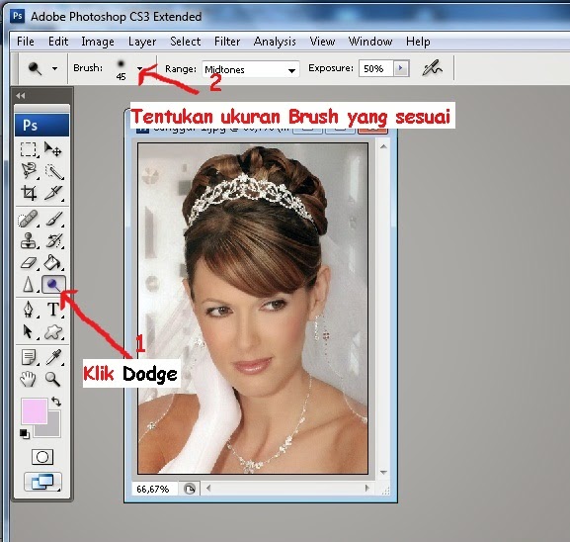The image size is (570, 542).
Task: Select the Move tool
Action: (53, 149)
